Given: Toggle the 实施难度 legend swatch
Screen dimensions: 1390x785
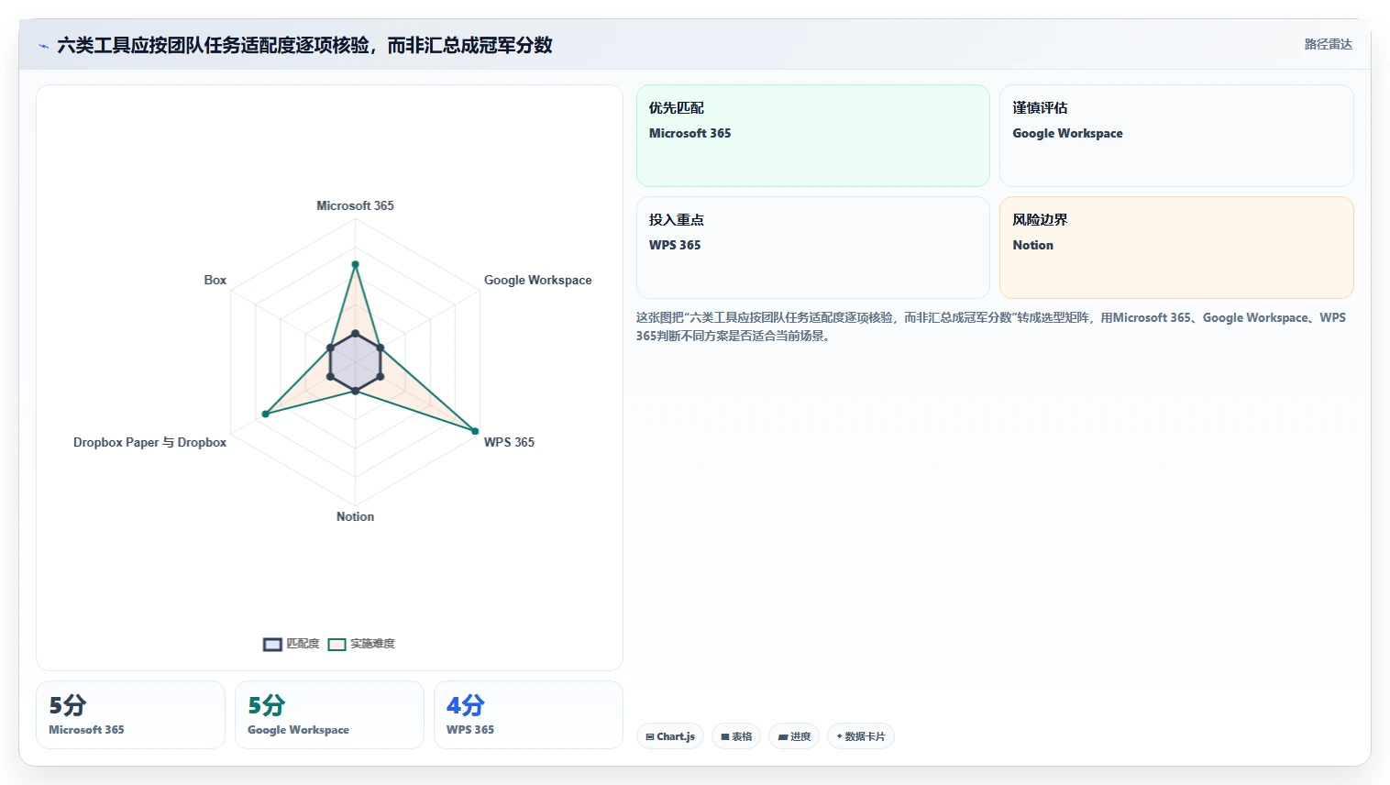Looking at the screenshot, I should pos(337,645).
